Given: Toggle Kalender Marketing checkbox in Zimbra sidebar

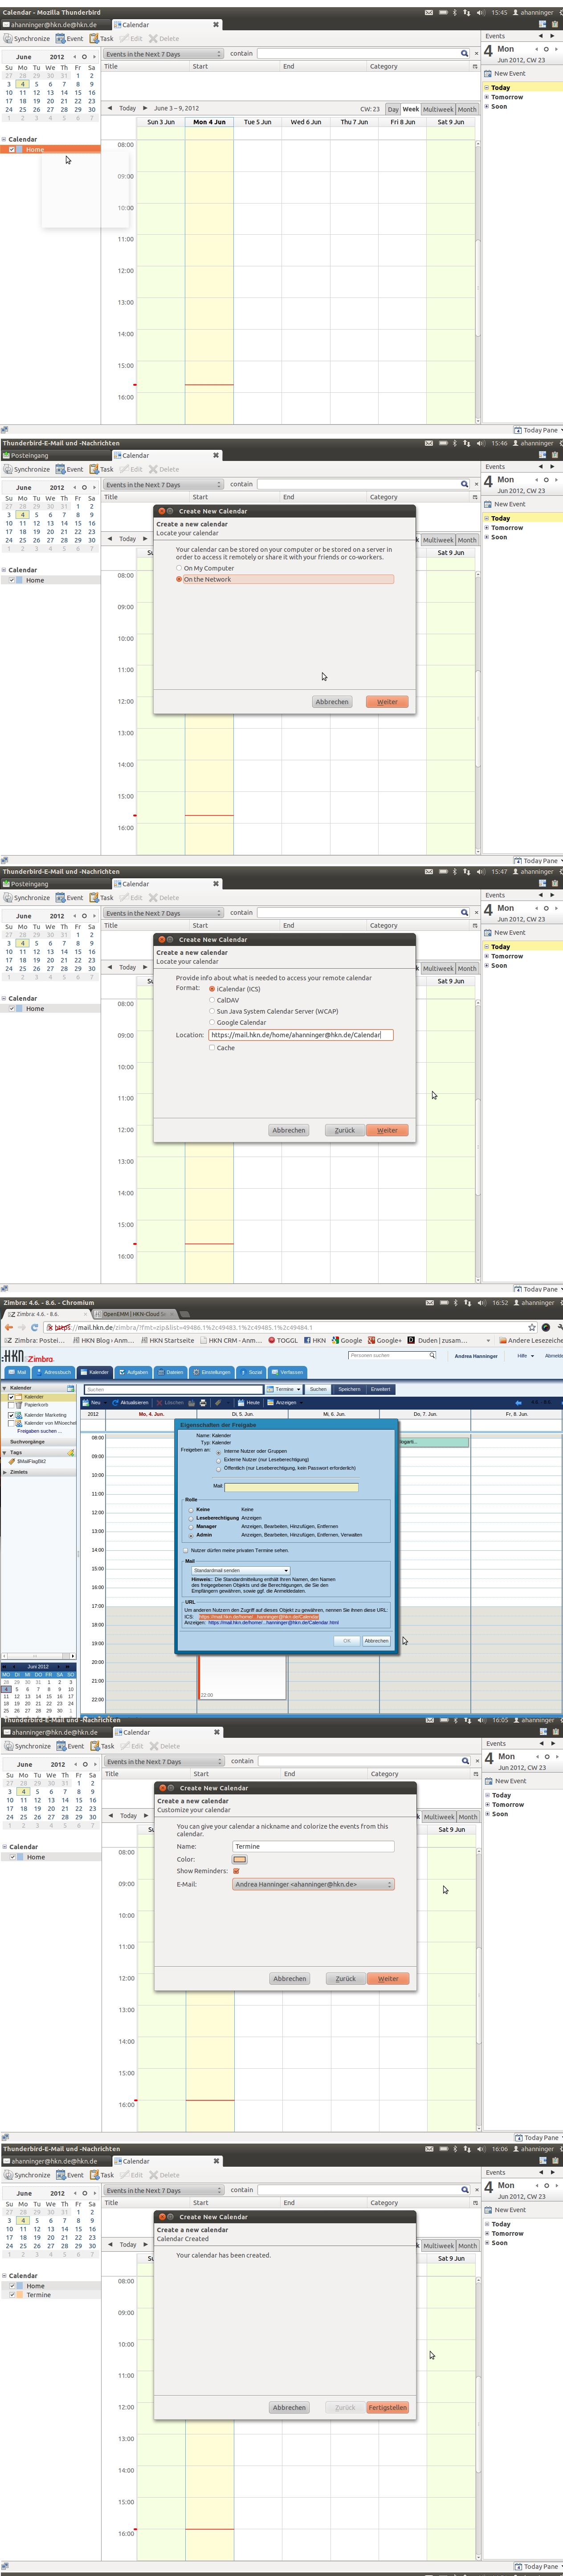Looking at the screenshot, I should click(11, 1415).
